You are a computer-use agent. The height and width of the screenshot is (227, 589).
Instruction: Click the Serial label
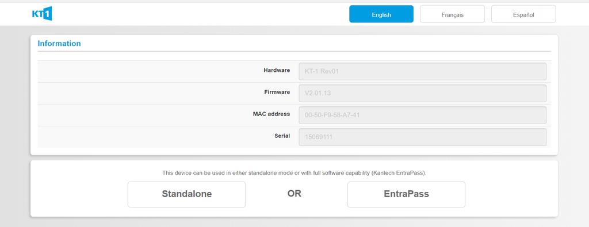(x=282, y=136)
